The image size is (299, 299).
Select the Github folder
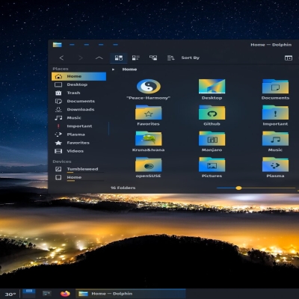(x=212, y=115)
